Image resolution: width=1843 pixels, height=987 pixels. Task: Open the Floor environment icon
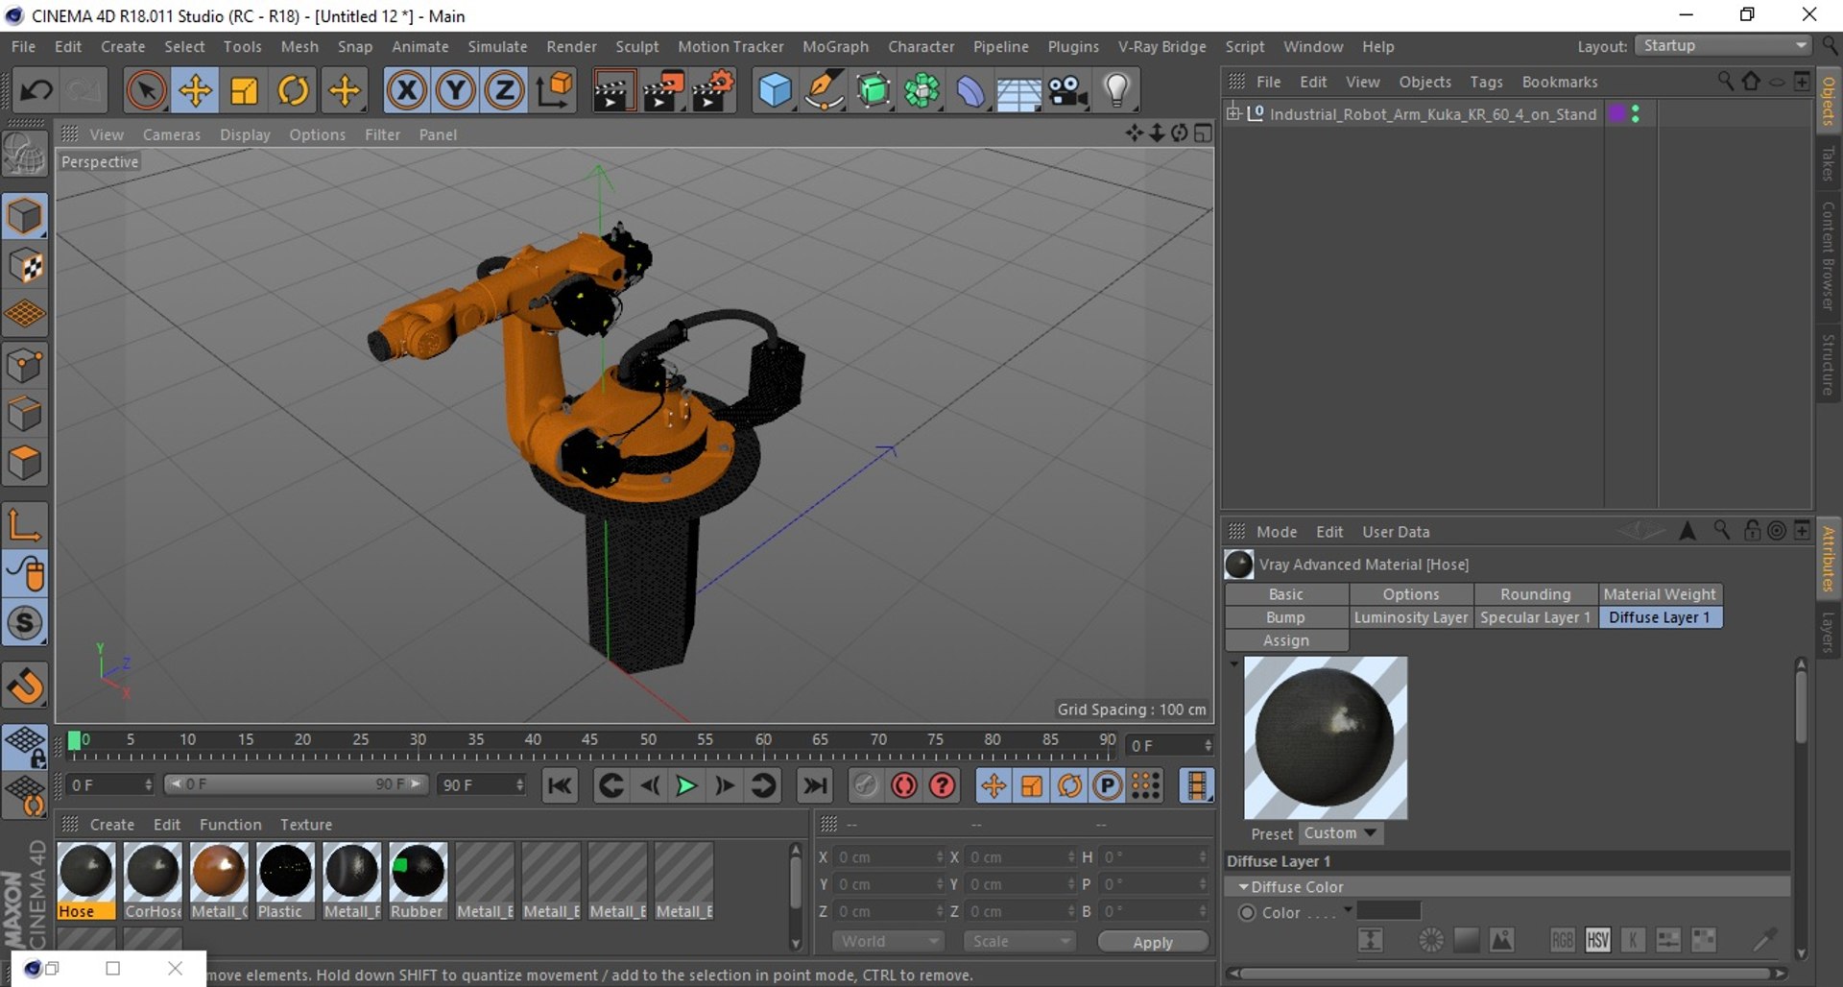click(1018, 90)
